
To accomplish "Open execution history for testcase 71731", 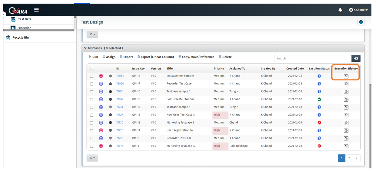I will pos(346,107).
